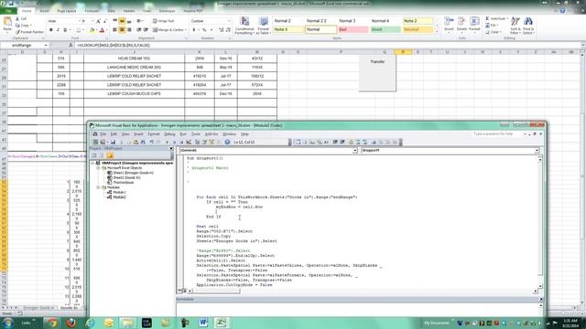Viewport: 586px width, 329px height.
Task: Click the Break pause icon in VBA toolbar
Action: (174, 143)
